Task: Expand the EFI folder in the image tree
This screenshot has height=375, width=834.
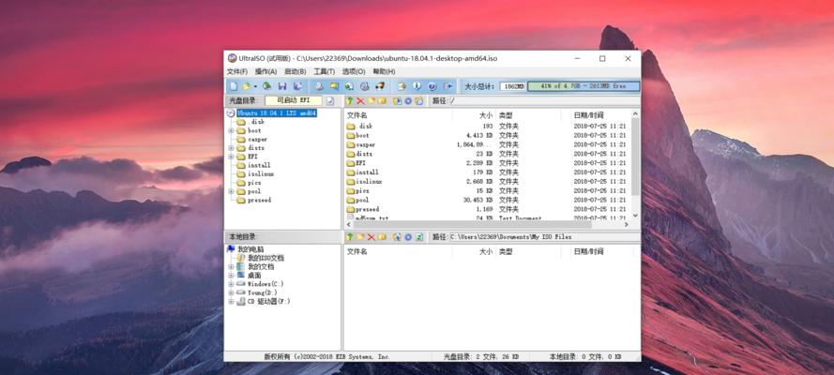Action: point(231,157)
